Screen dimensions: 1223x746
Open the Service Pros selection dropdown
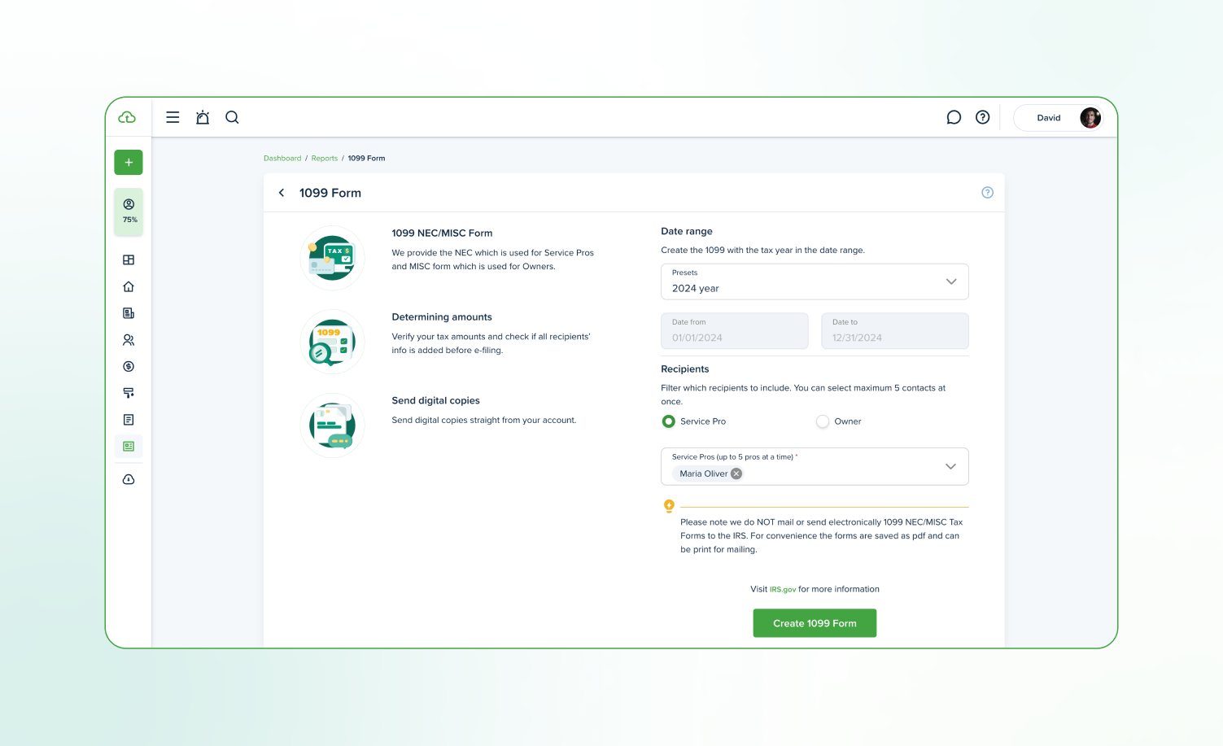click(950, 466)
